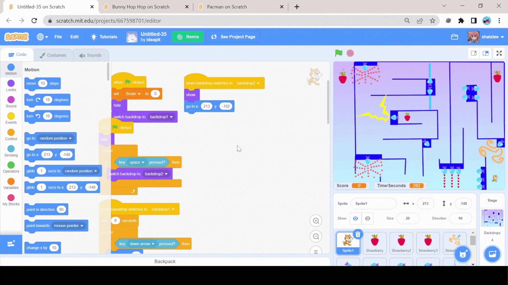Select the Sprite1 thumbnail
This screenshot has width=508, height=285.
tap(348, 243)
